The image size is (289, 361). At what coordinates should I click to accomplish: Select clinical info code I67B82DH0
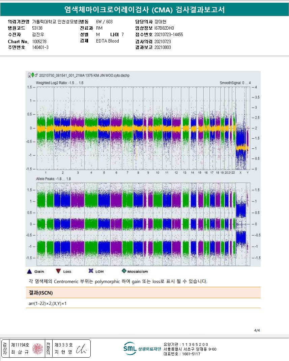pos(164,28)
